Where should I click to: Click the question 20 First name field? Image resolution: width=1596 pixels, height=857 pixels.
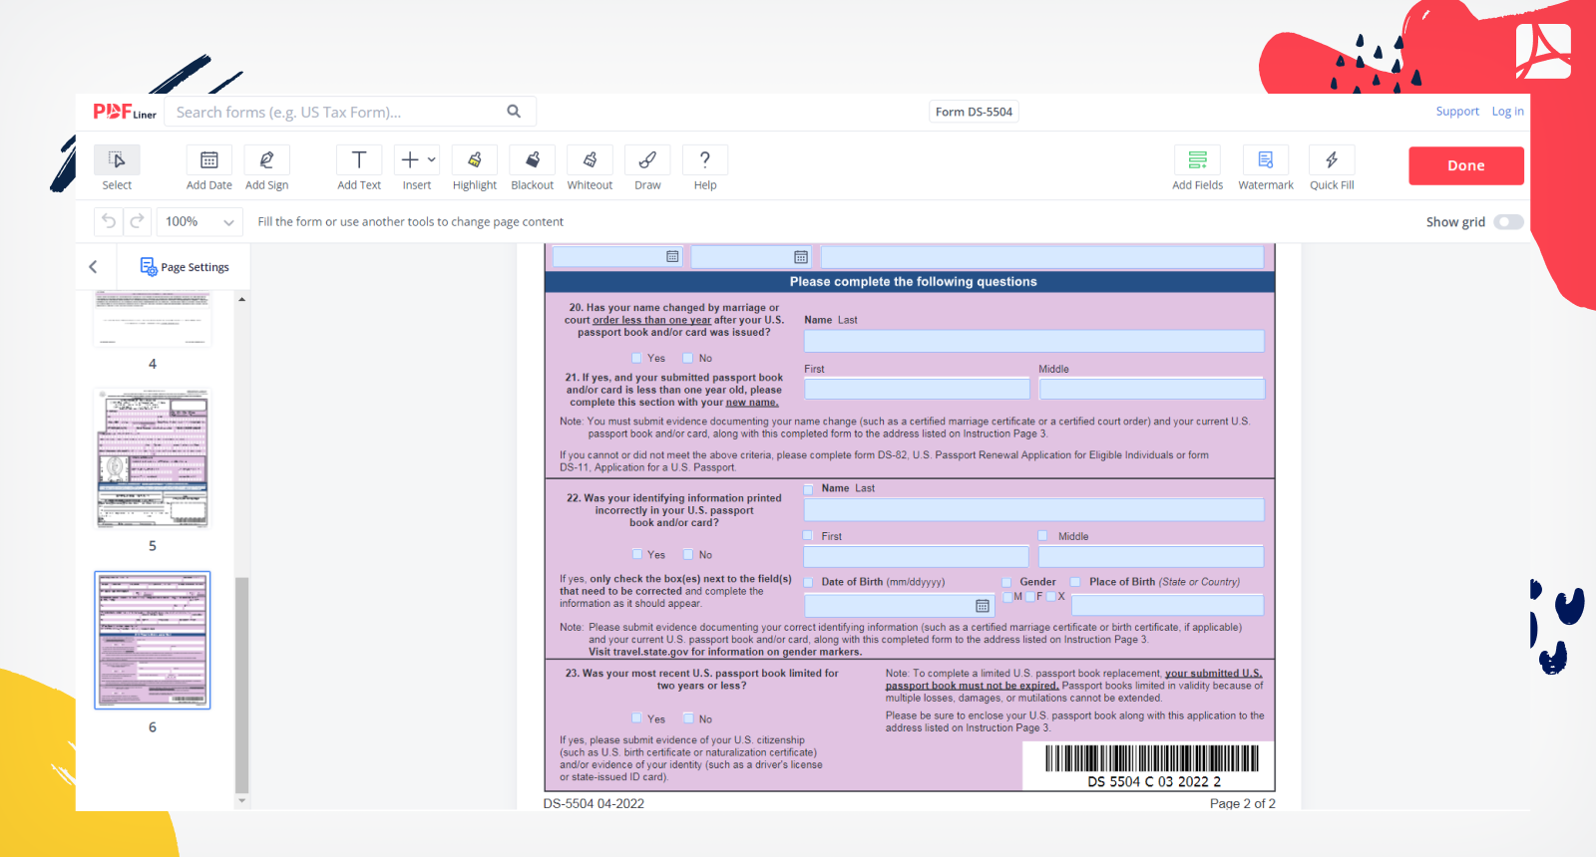click(918, 389)
